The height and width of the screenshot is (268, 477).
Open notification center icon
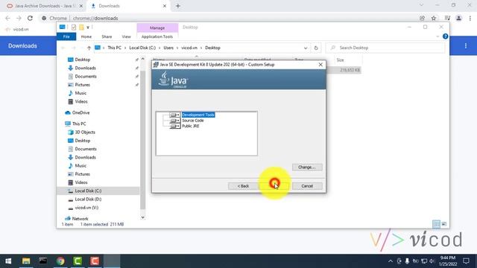click(466, 261)
